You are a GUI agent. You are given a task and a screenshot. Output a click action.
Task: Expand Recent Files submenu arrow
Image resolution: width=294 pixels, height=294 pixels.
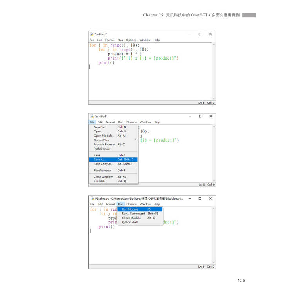[135, 140]
